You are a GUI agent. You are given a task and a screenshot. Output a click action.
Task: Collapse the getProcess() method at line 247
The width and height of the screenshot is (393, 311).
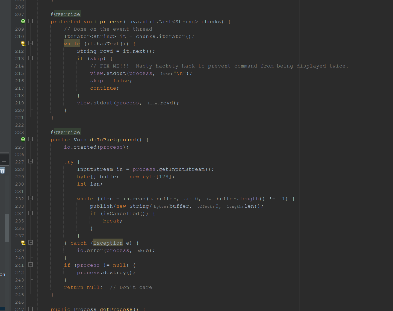click(31, 309)
